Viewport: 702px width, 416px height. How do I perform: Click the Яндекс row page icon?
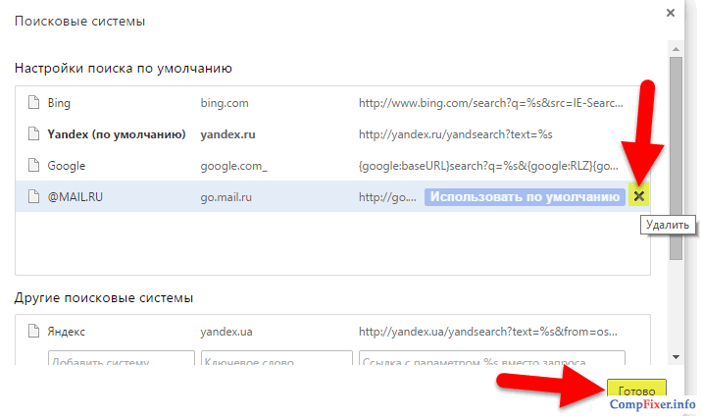pos(33,331)
